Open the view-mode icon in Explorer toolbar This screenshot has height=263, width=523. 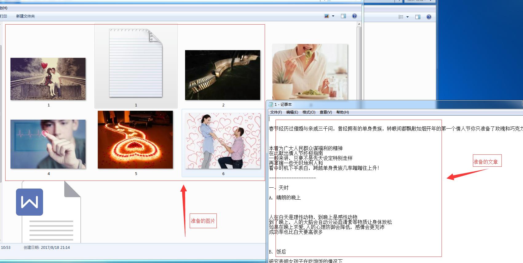327,16
